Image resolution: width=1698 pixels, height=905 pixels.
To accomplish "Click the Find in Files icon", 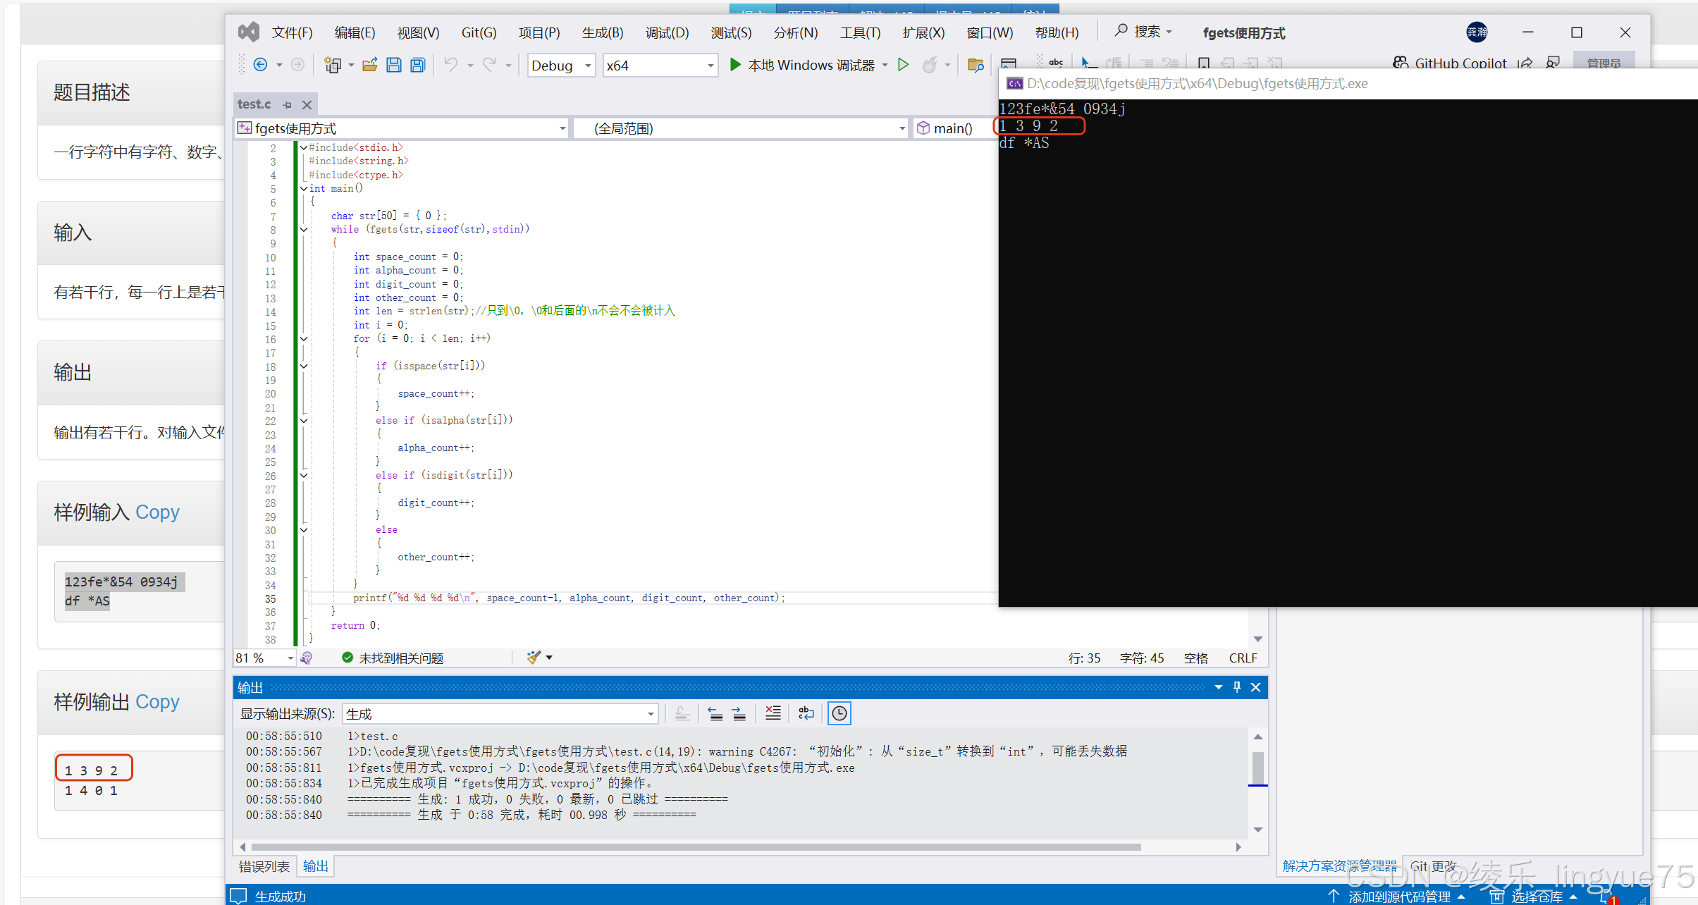I will (x=976, y=65).
